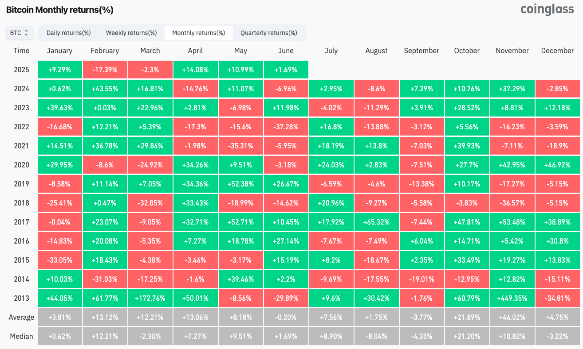This screenshot has height=349, width=583.
Task: Click March 2013 cell showing +172.76%
Action: point(150,298)
